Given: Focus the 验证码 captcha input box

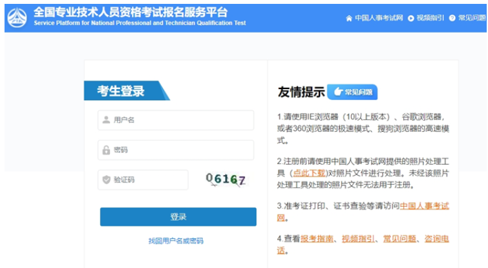Looking at the screenshot, I should [149, 180].
